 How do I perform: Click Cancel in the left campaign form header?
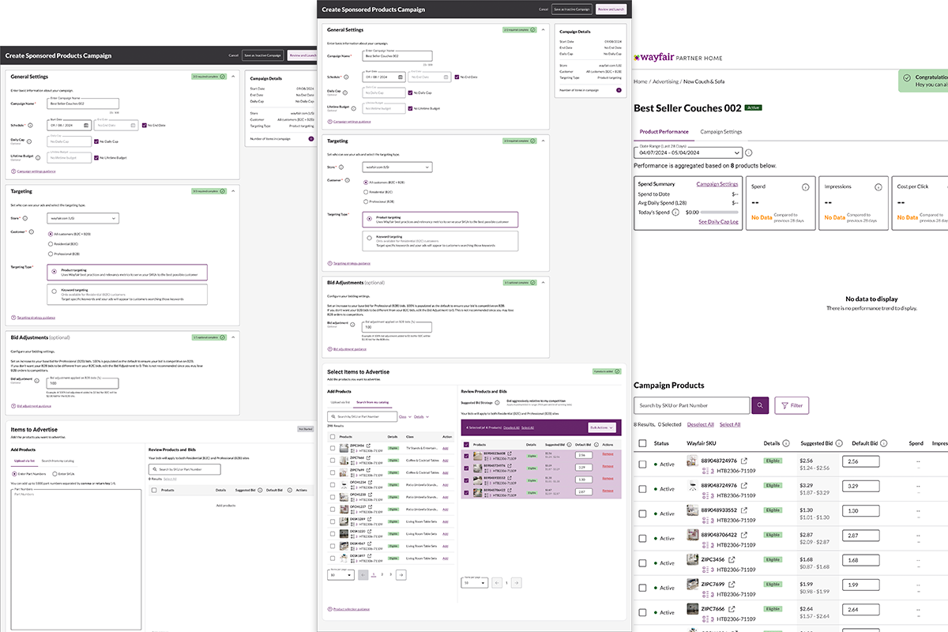233,55
